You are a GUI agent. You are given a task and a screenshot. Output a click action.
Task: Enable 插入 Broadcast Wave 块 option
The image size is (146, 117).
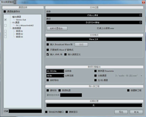click(x=48, y=44)
